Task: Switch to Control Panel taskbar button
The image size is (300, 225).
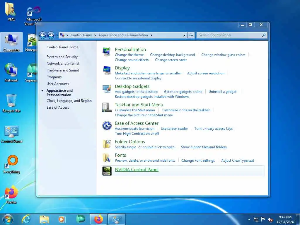Action: (x=117, y=219)
